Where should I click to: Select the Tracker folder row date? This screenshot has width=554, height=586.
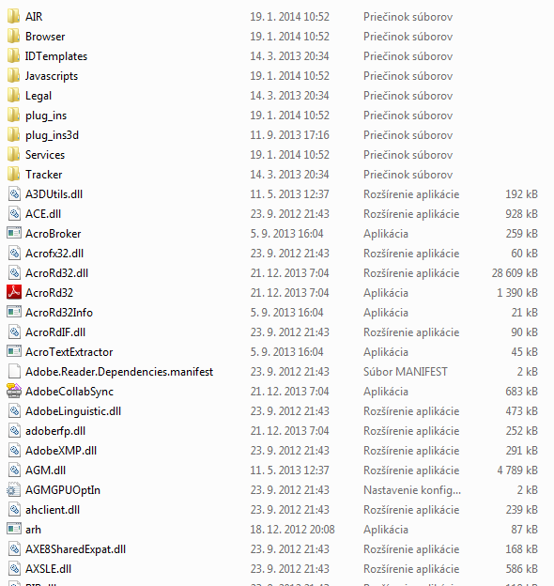point(289,175)
